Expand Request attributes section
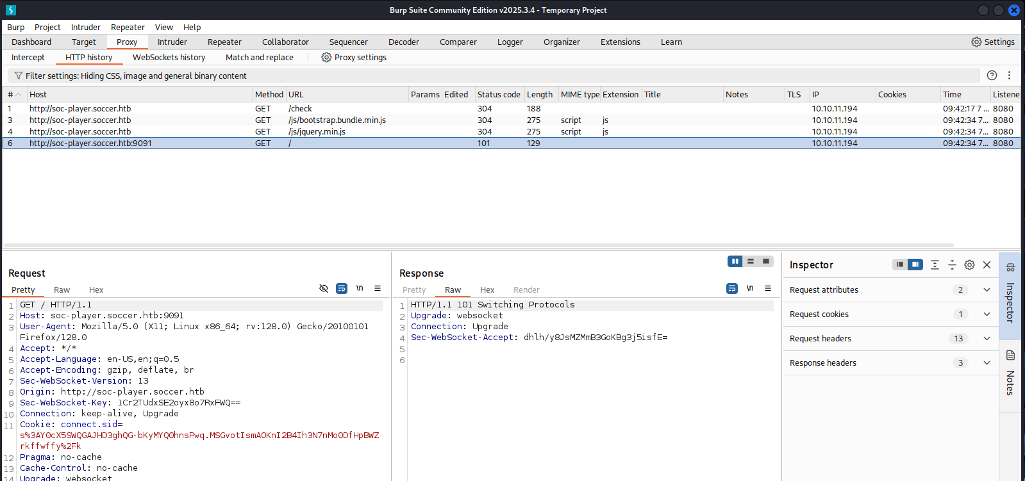 pos(890,289)
